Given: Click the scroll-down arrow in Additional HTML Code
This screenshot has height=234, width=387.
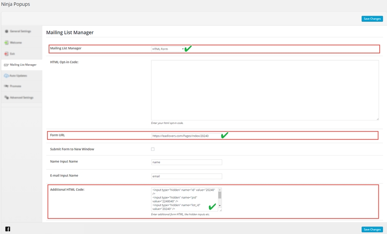Looking at the screenshot, I should click(220, 206).
